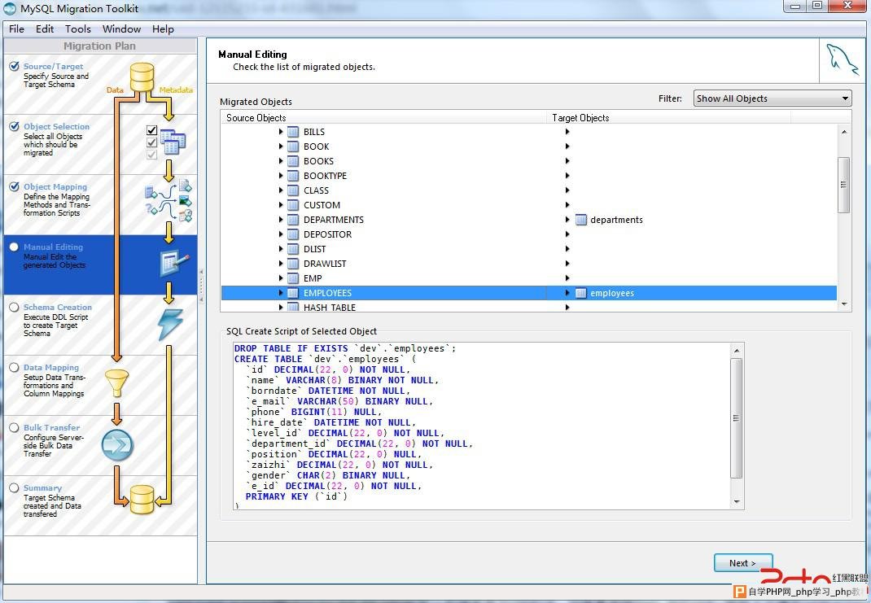Select the Data Mapping step radio
Image resolution: width=871 pixels, height=603 pixels.
pos(15,368)
